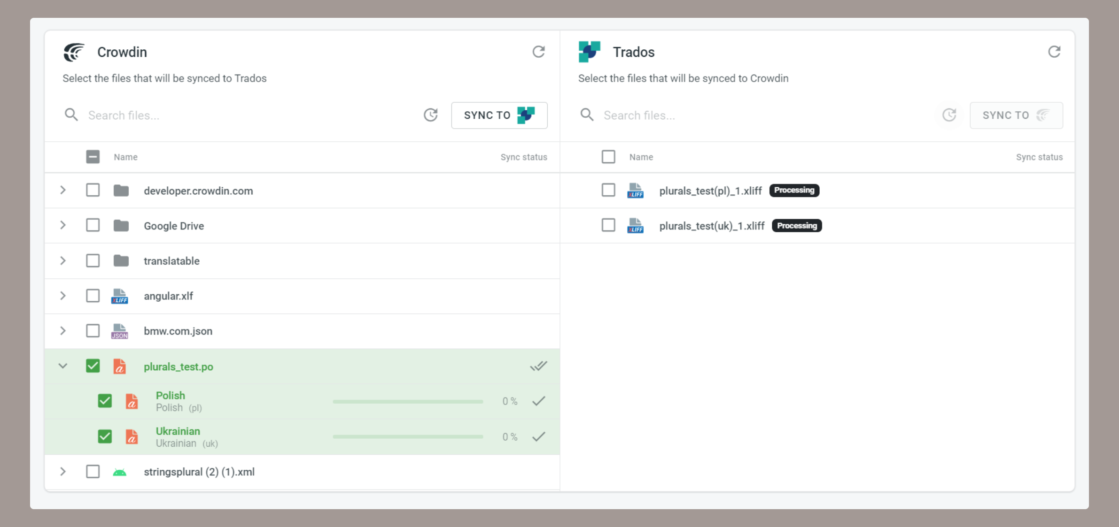Click the plurals_test.po file icon
The image size is (1119, 527).
[x=120, y=366]
